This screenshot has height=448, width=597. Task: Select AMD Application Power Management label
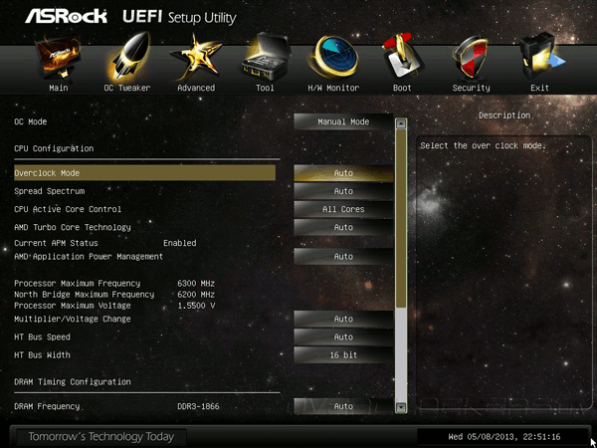(89, 257)
